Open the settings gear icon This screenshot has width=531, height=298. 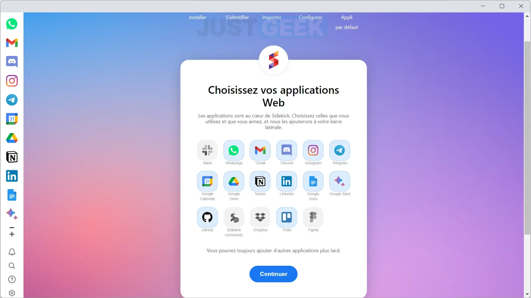coord(12,292)
